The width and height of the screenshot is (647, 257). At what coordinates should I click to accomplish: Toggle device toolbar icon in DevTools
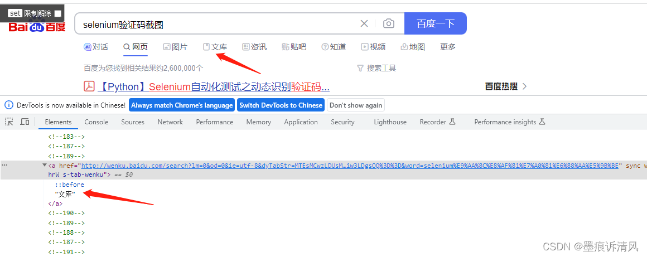[25, 122]
